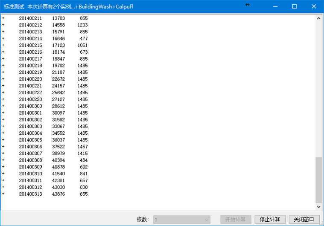The image size is (324, 226).
Task: Click the vertical scrollbar thumb
Action: (x=318, y=179)
